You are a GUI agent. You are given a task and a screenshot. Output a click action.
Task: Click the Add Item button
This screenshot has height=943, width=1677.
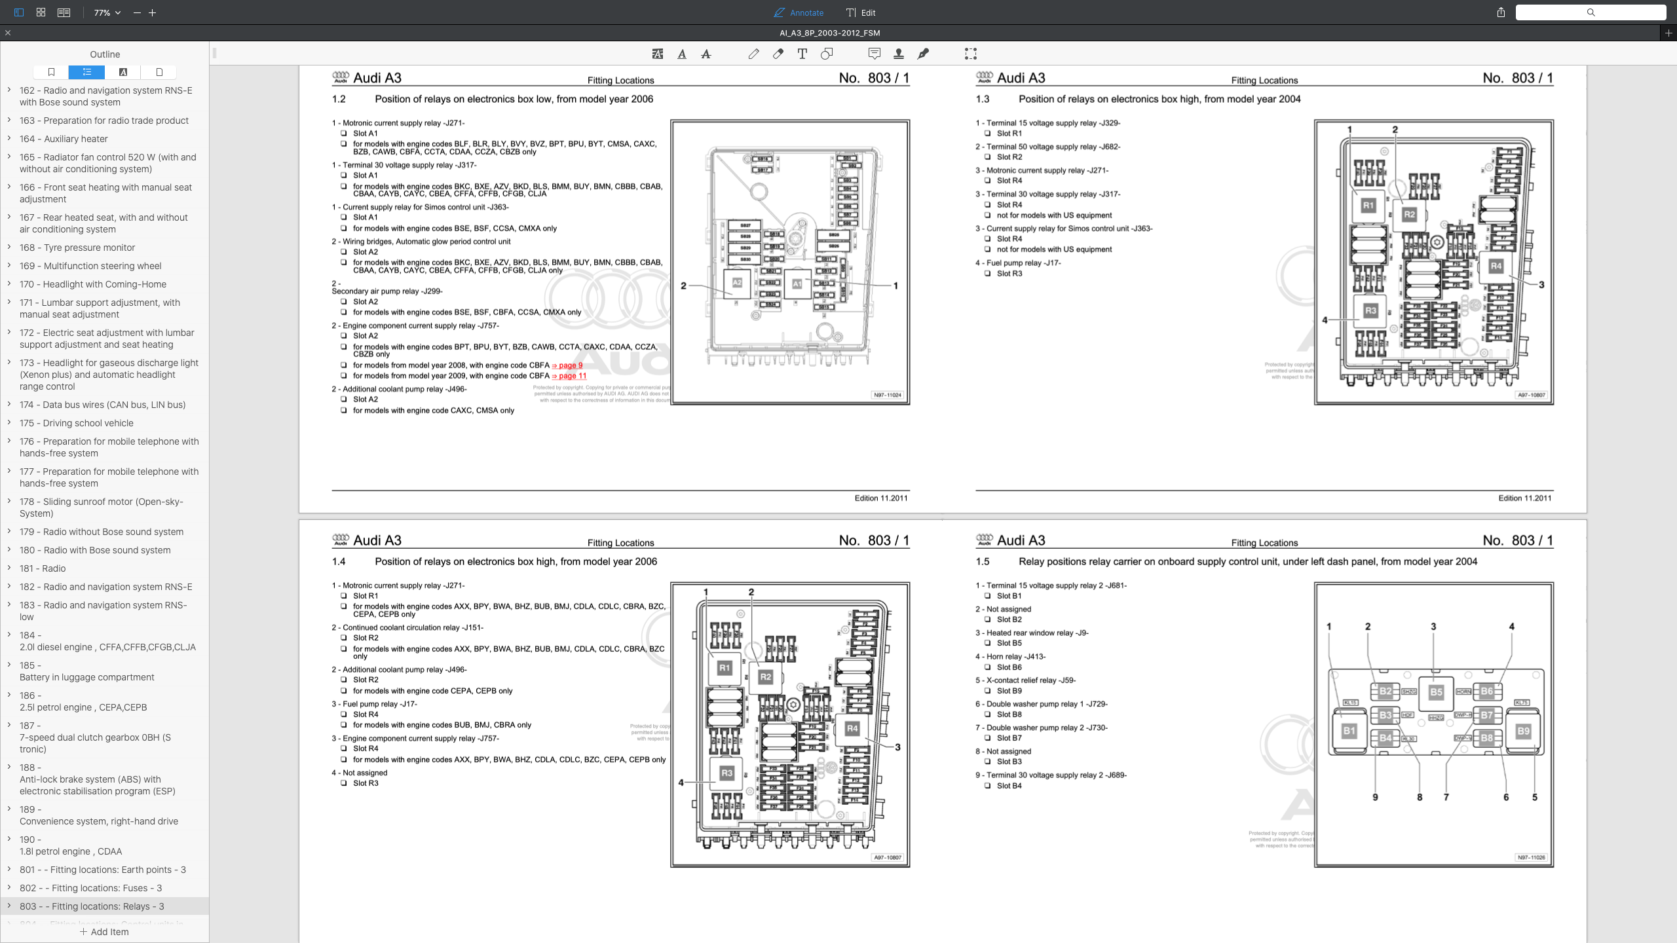[x=105, y=931]
